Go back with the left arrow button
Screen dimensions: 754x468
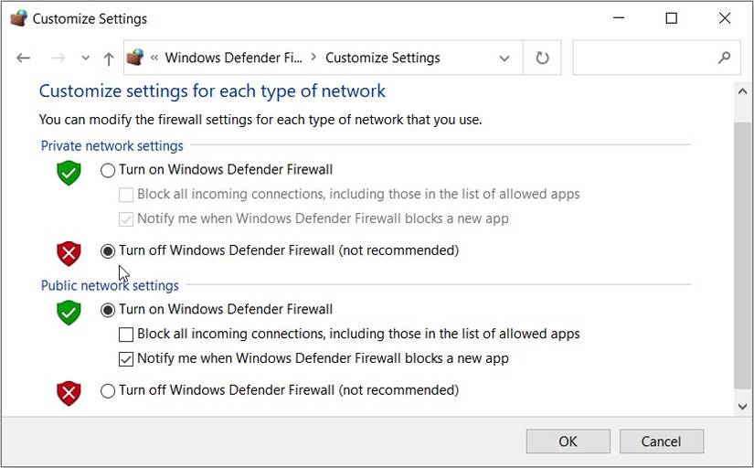click(x=23, y=58)
